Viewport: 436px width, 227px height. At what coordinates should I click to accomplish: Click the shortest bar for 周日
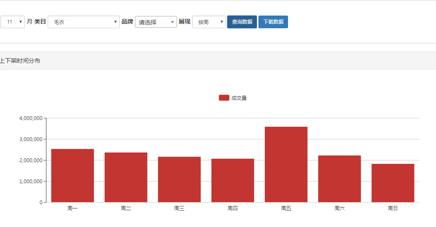coord(393,183)
